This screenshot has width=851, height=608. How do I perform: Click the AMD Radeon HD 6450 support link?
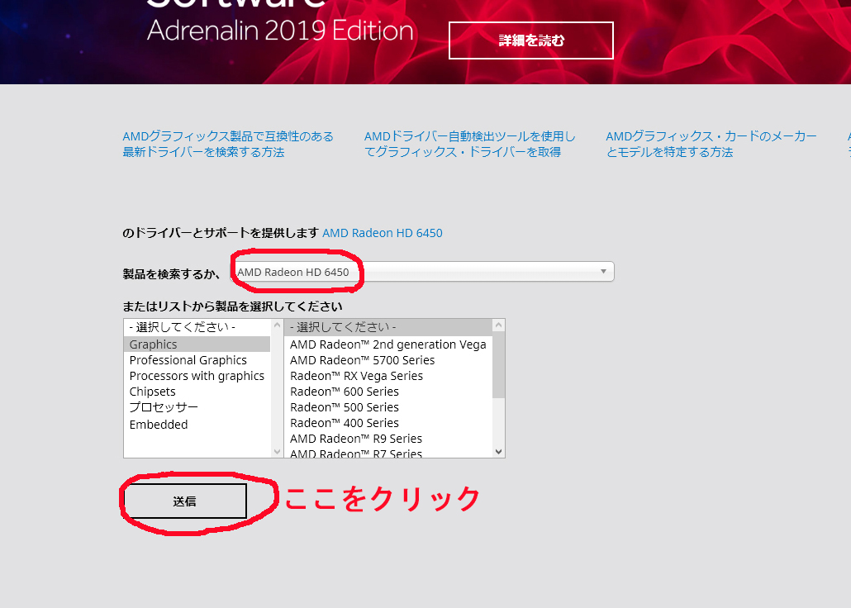click(x=382, y=233)
